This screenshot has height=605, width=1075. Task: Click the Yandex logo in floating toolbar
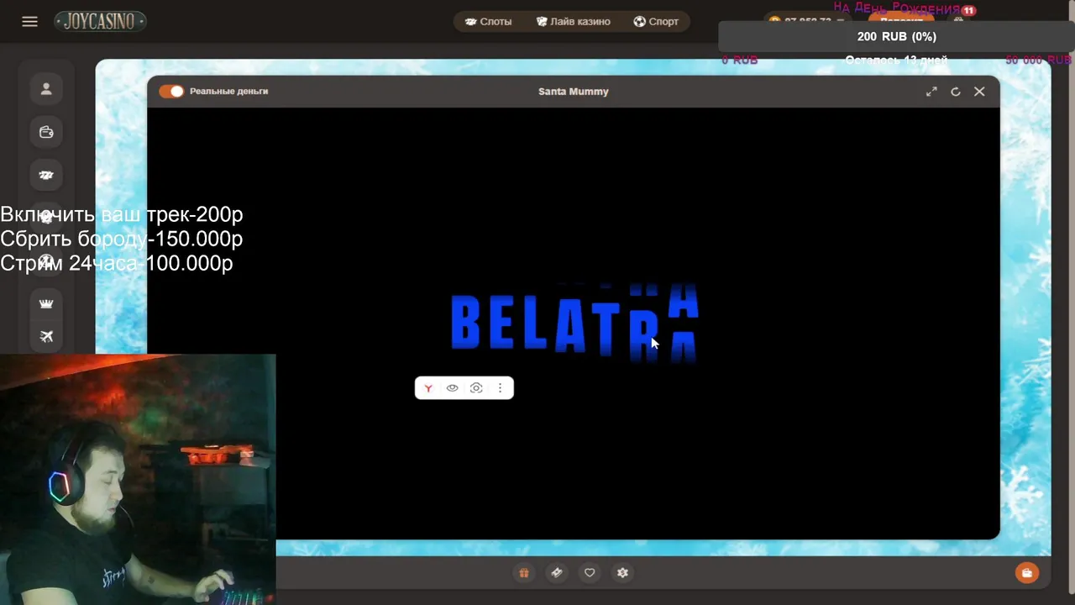(x=428, y=388)
